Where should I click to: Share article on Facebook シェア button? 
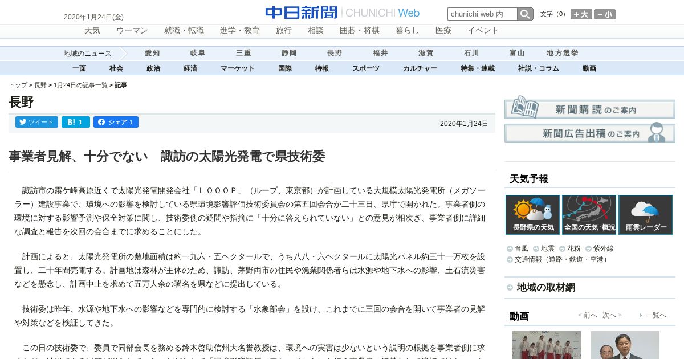tap(116, 122)
